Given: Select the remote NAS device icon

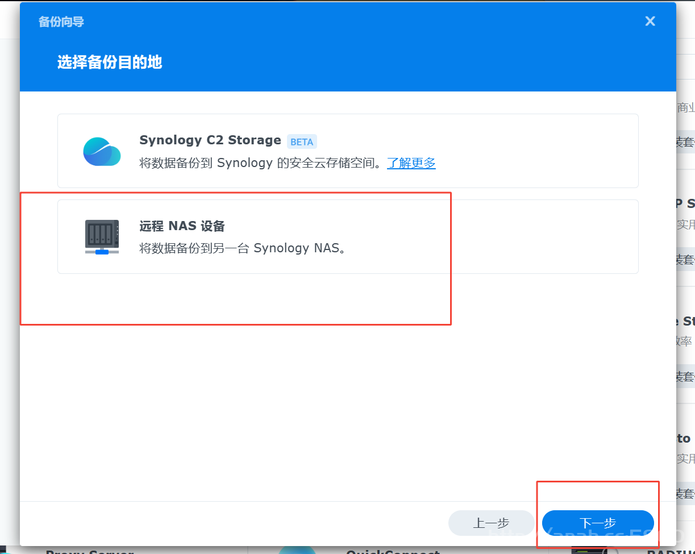Looking at the screenshot, I should (102, 236).
